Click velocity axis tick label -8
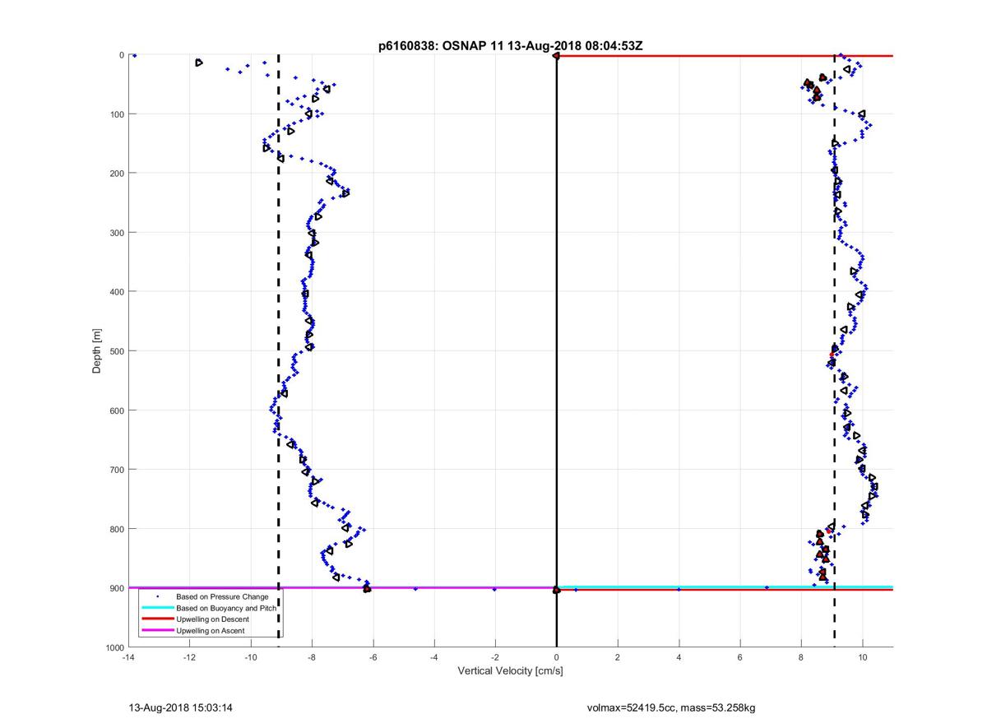987x728 pixels. pos(312,657)
